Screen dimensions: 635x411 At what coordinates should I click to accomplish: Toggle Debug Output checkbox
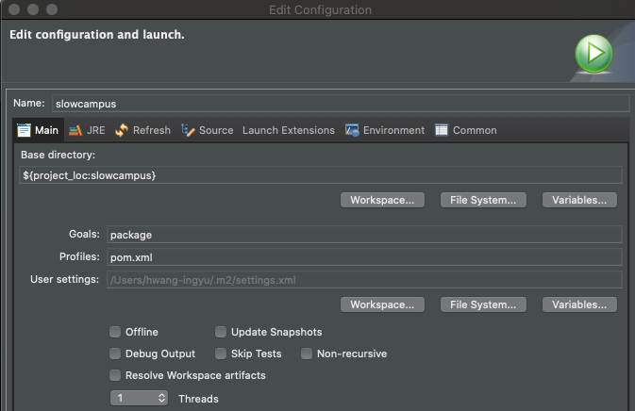pos(115,353)
